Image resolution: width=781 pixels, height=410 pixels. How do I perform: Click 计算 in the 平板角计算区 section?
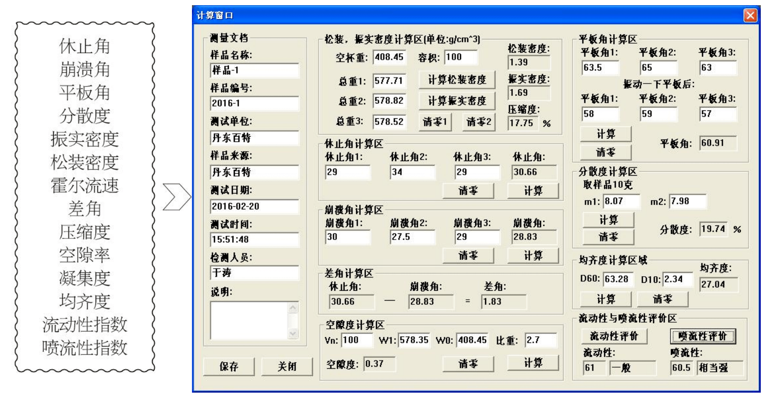[x=606, y=134]
